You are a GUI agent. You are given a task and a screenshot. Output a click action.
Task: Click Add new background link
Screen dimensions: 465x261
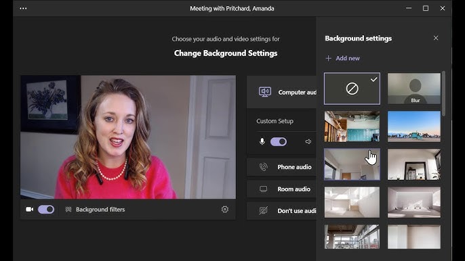pyautogui.click(x=348, y=58)
